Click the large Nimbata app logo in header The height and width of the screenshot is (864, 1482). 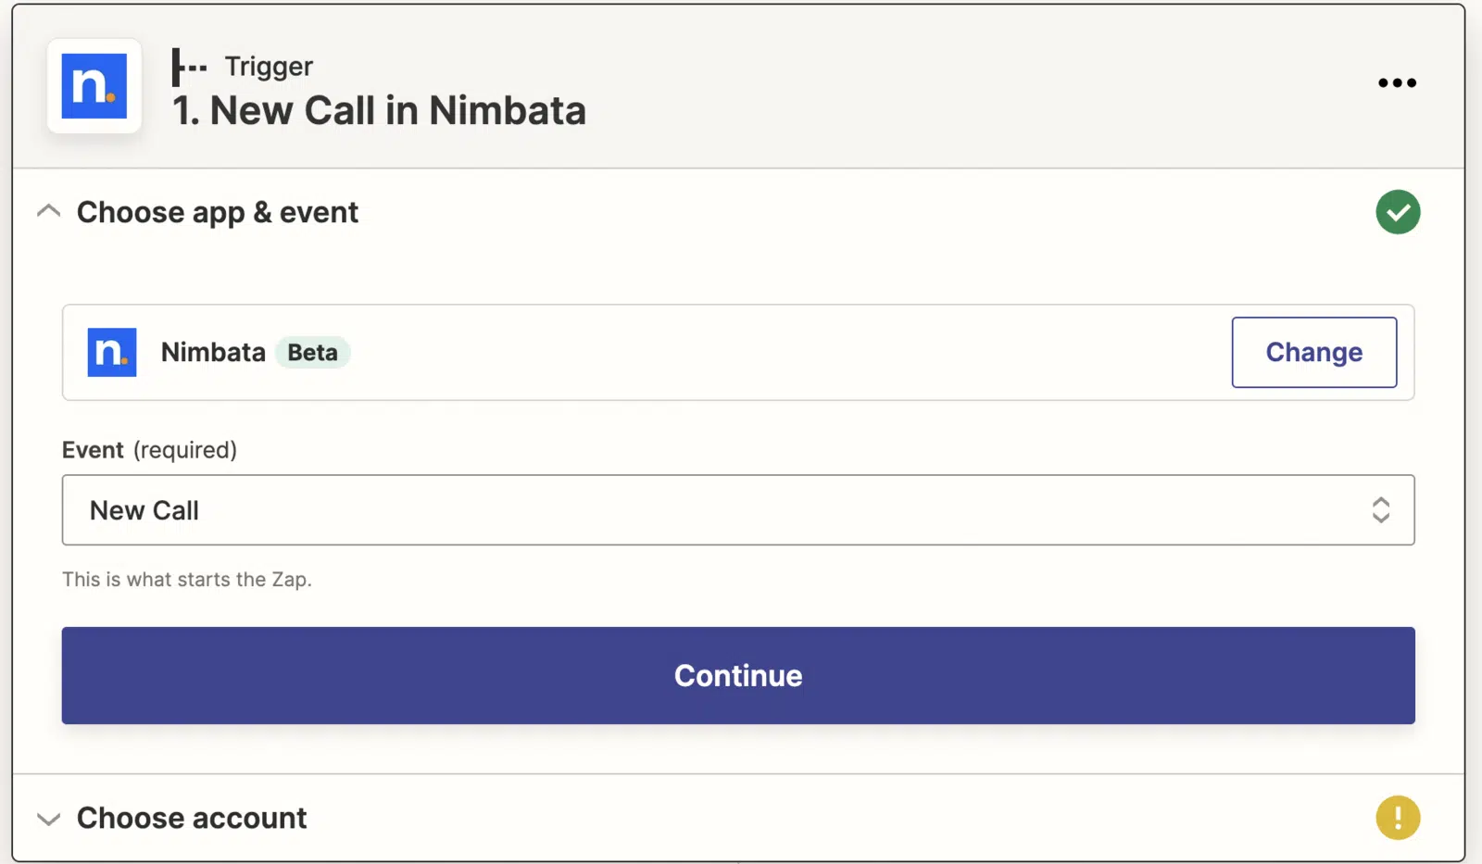click(94, 86)
